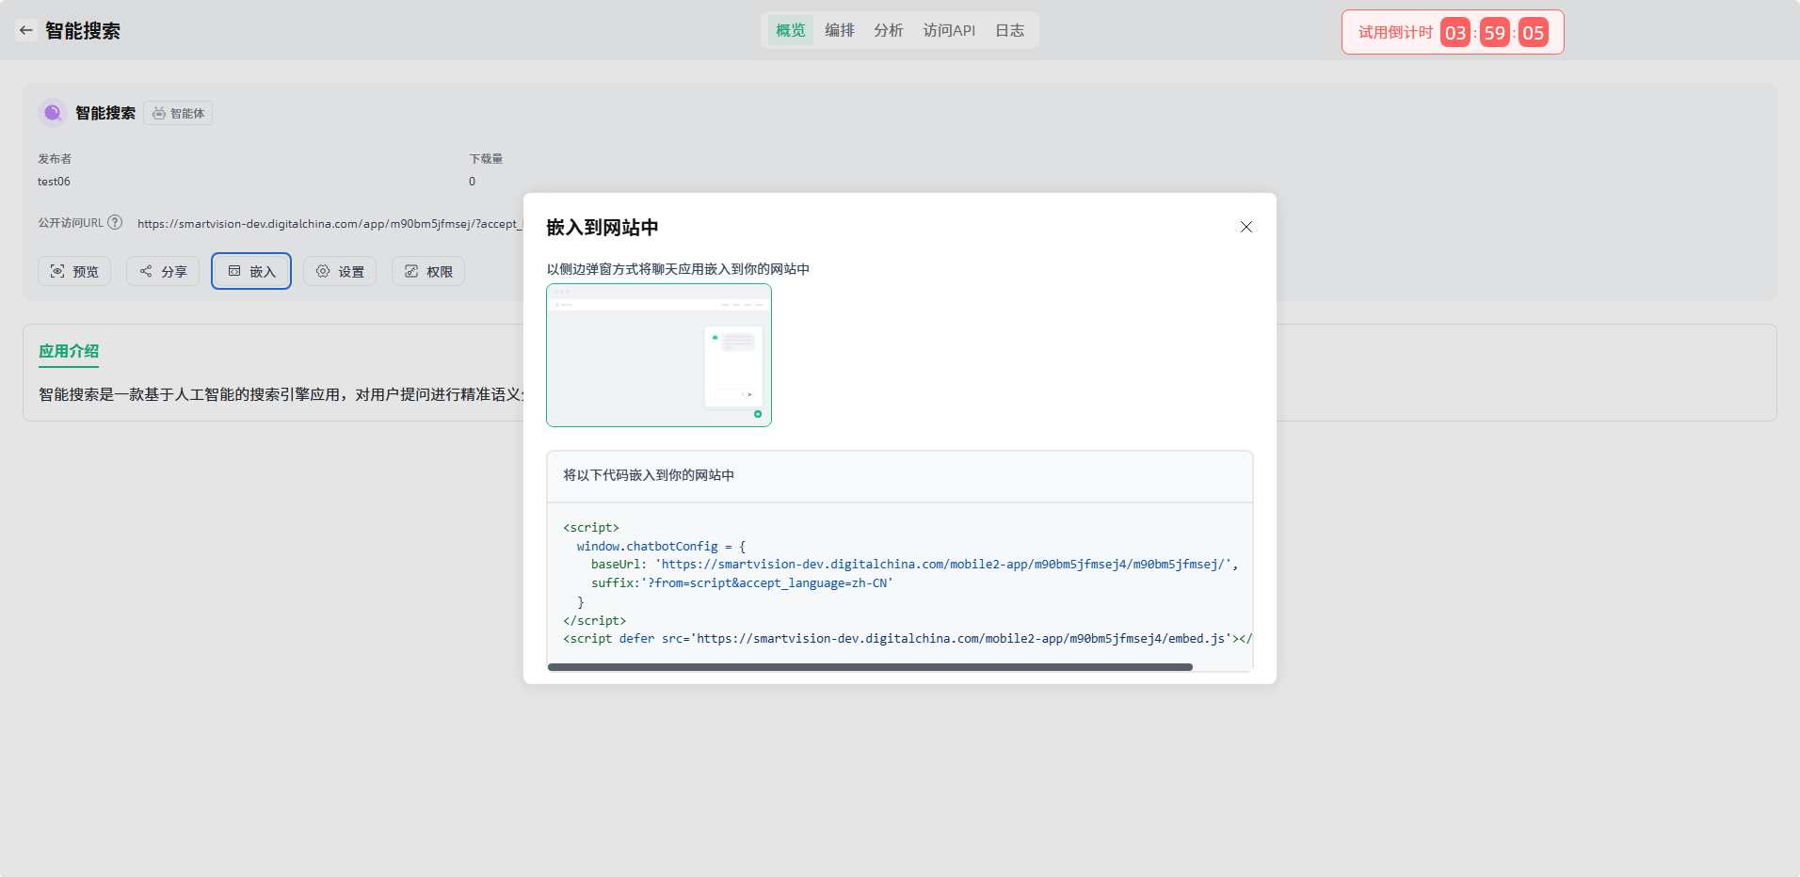Viewport: 1800px width, 877px height.
Task: Open the 访问API tab
Action: (x=948, y=30)
